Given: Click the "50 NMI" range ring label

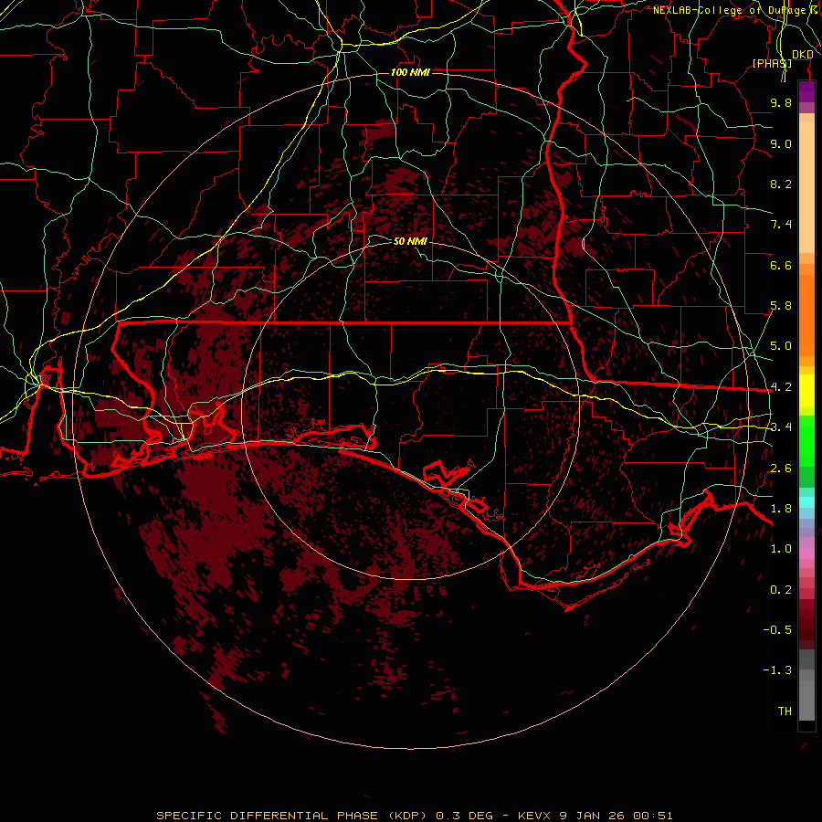Looking at the screenshot, I should point(410,241).
